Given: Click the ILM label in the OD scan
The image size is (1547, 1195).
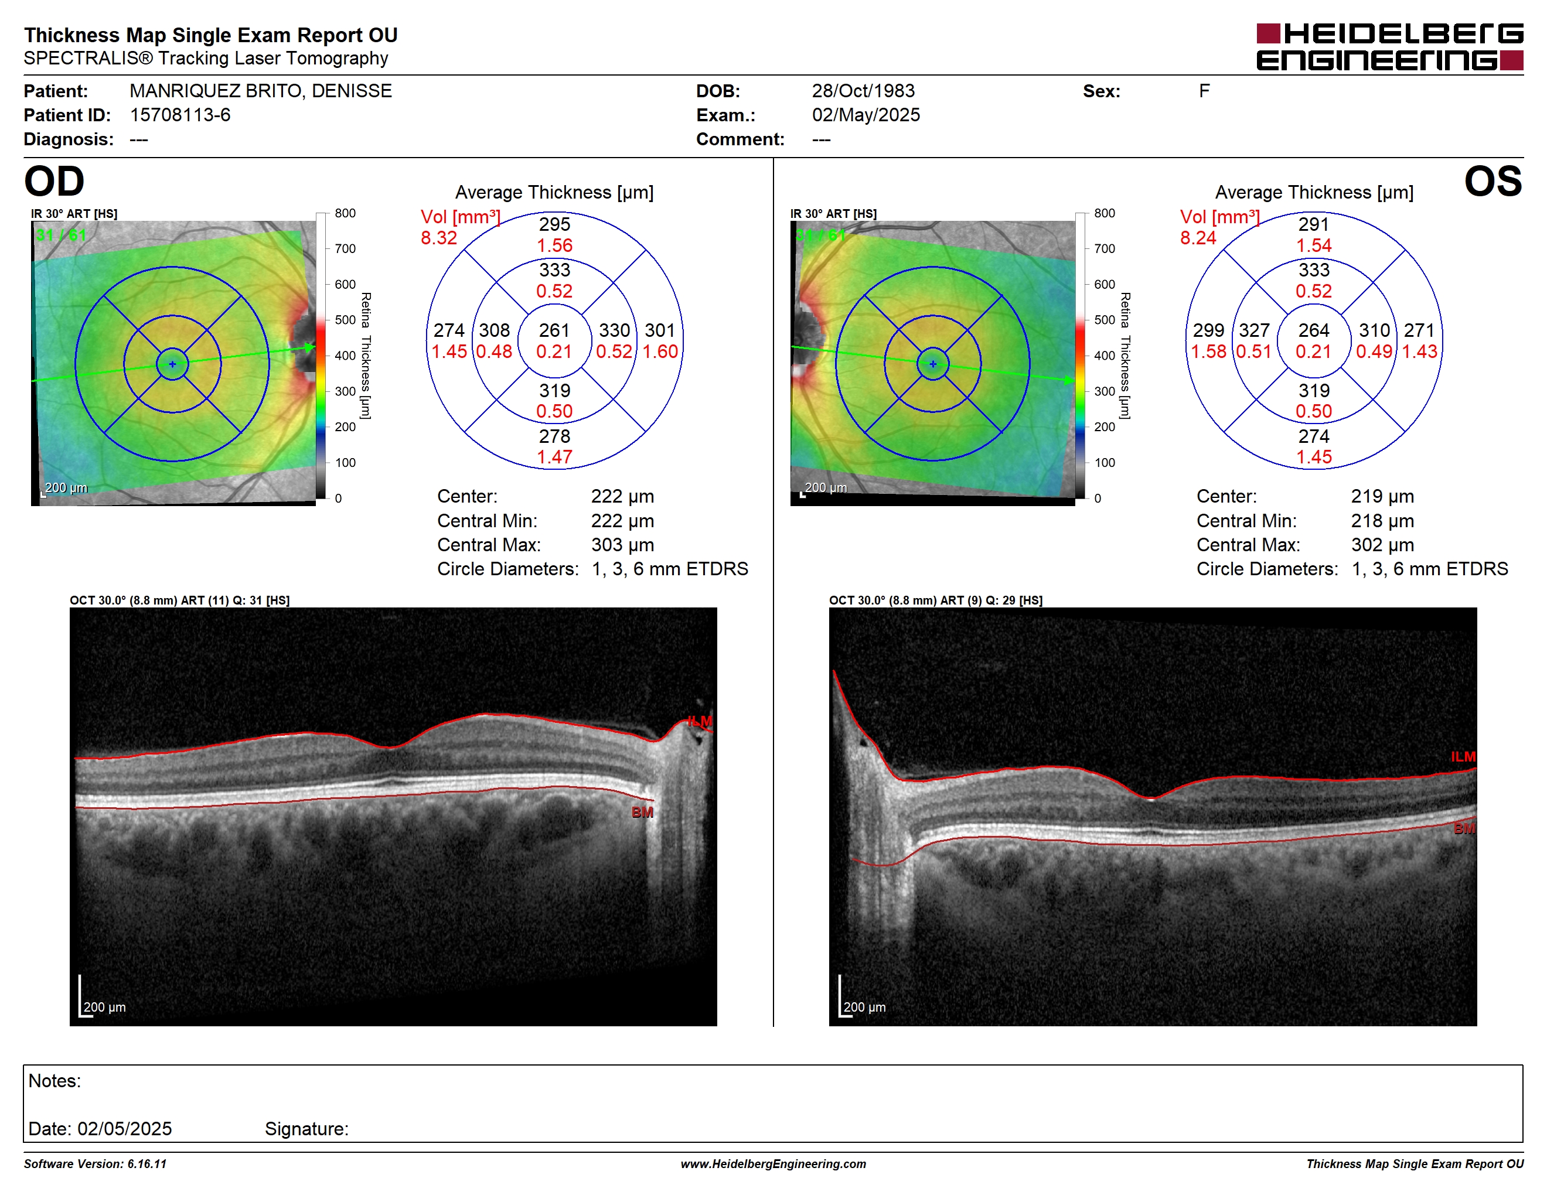Looking at the screenshot, I should click(x=700, y=721).
